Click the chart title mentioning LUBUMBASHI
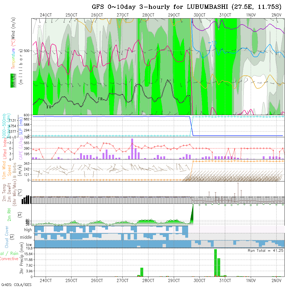This screenshot has height=287, width=287. pos(186,7)
